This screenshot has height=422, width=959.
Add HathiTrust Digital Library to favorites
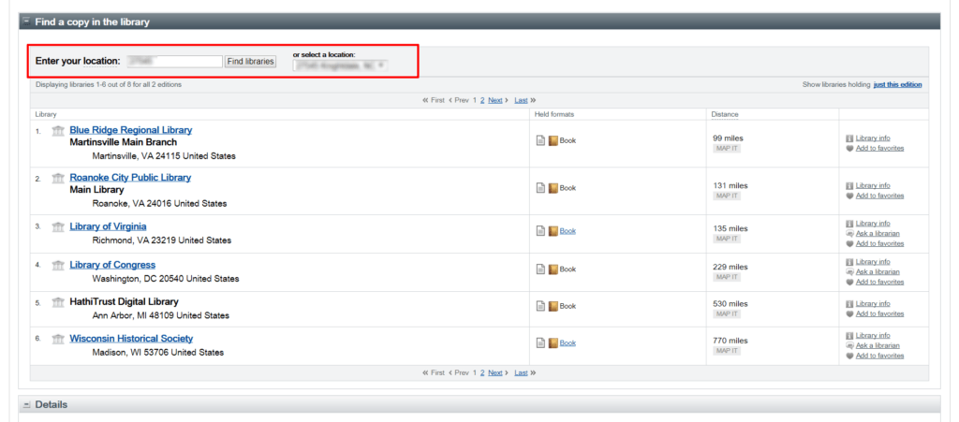(879, 313)
